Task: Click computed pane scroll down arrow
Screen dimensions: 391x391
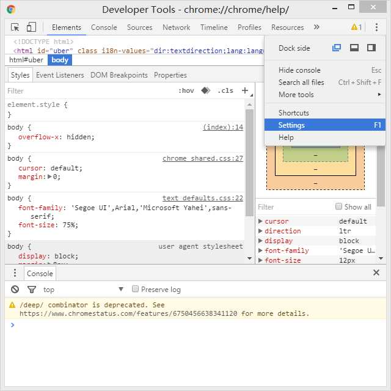Action: click(x=381, y=258)
